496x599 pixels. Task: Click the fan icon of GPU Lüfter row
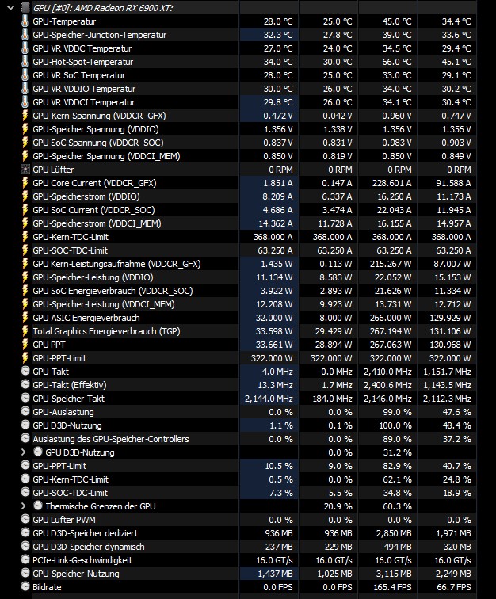tap(25, 170)
